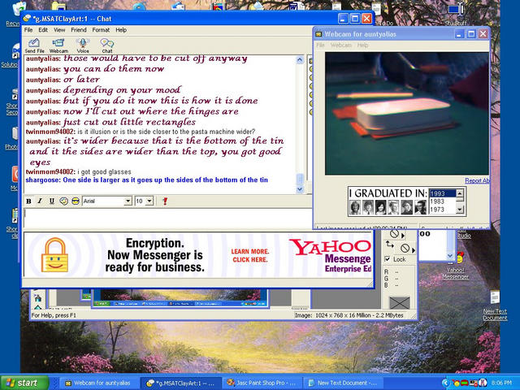Click the swap colors arrow icon in Paint Shop Pro
520x390 pixels.
390,245
